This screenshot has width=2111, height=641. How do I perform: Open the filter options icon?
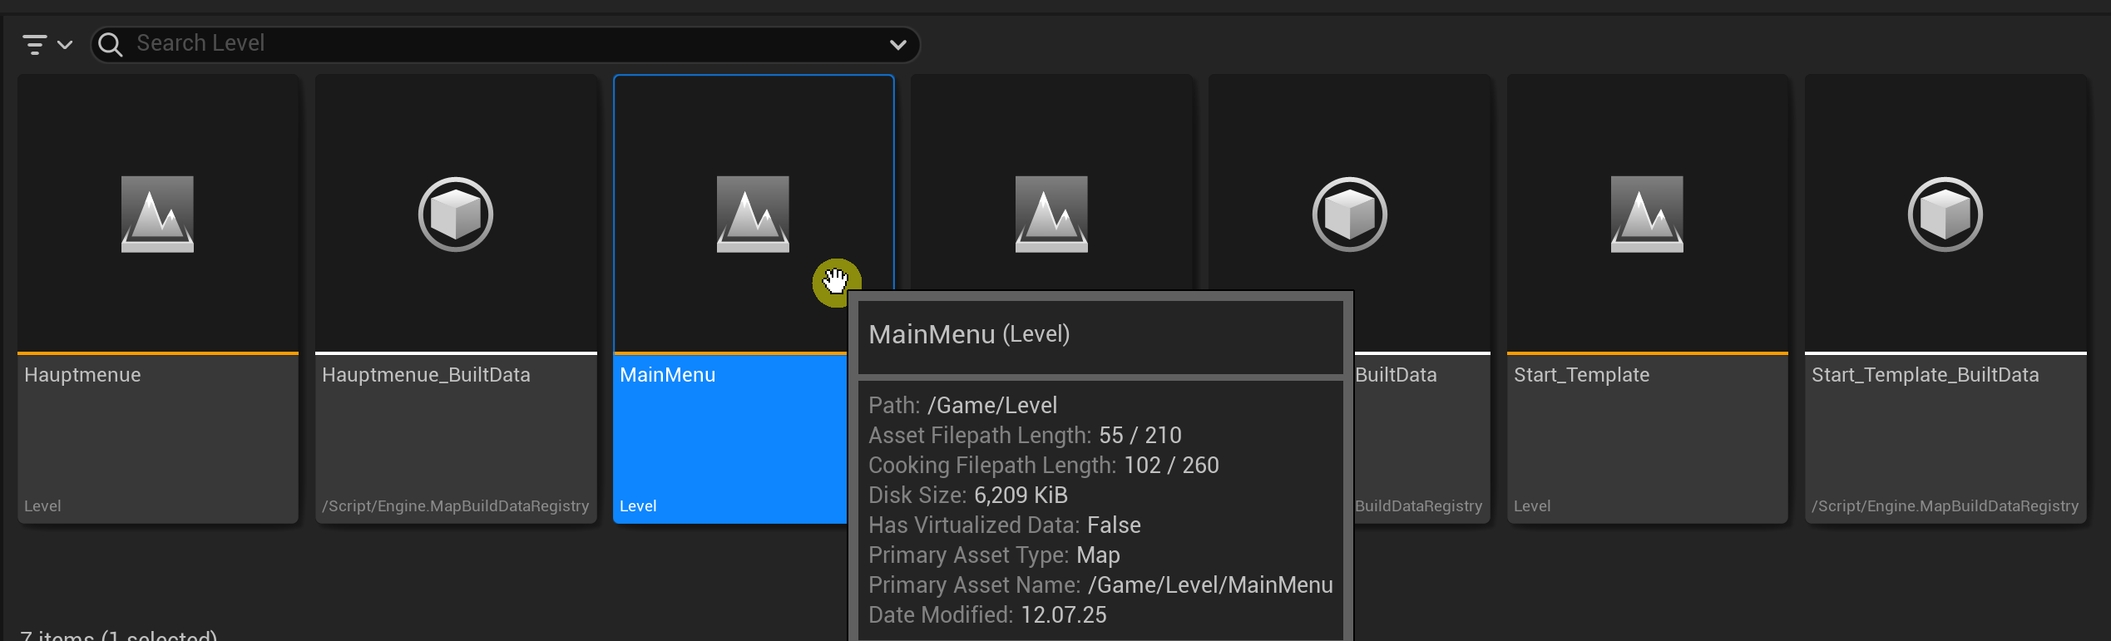[x=34, y=44]
